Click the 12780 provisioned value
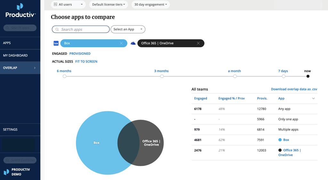Screen dimensions: 328x180 261,109
